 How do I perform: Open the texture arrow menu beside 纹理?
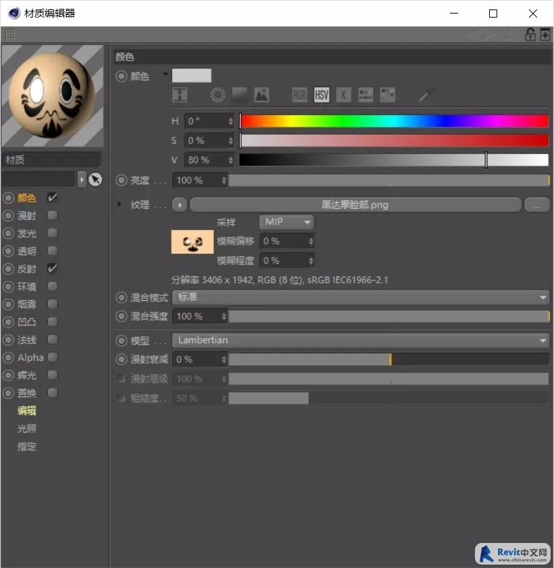pos(180,205)
